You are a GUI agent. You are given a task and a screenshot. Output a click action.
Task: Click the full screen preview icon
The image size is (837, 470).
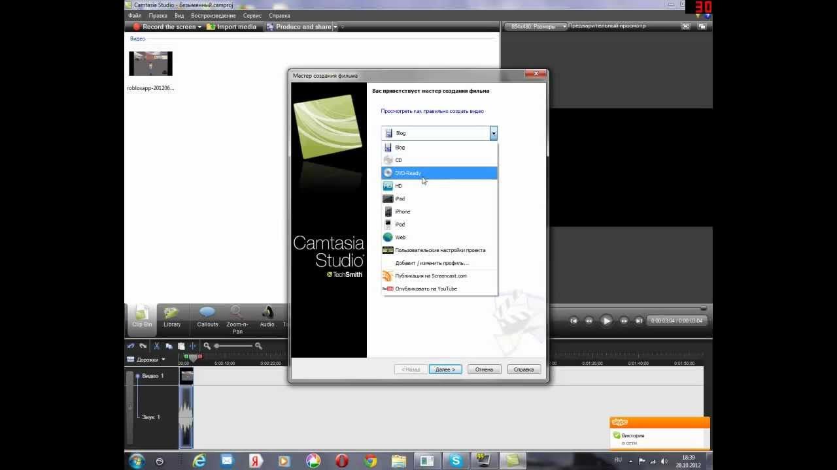click(x=685, y=26)
